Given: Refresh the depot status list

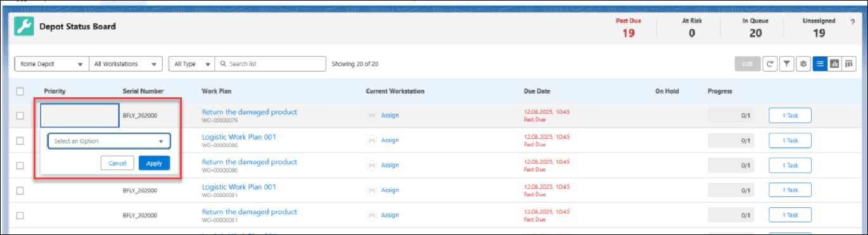Looking at the screenshot, I should (x=770, y=64).
